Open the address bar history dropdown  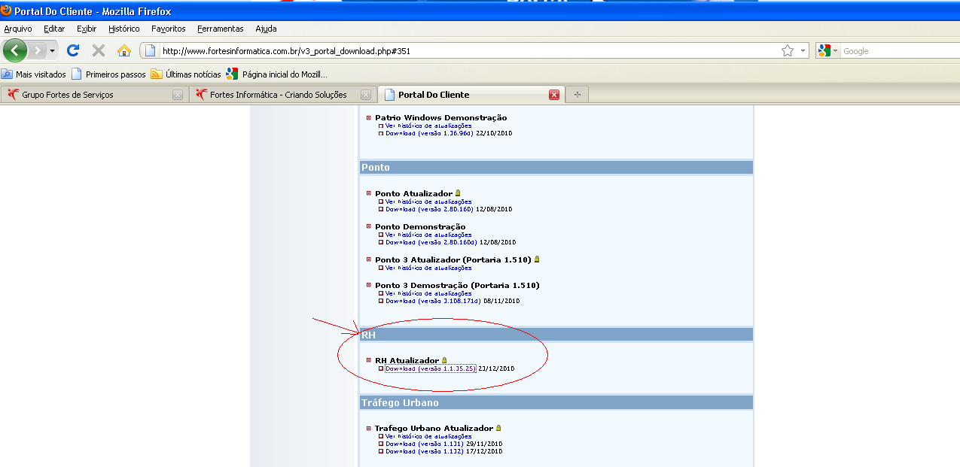click(x=803, y=51)
